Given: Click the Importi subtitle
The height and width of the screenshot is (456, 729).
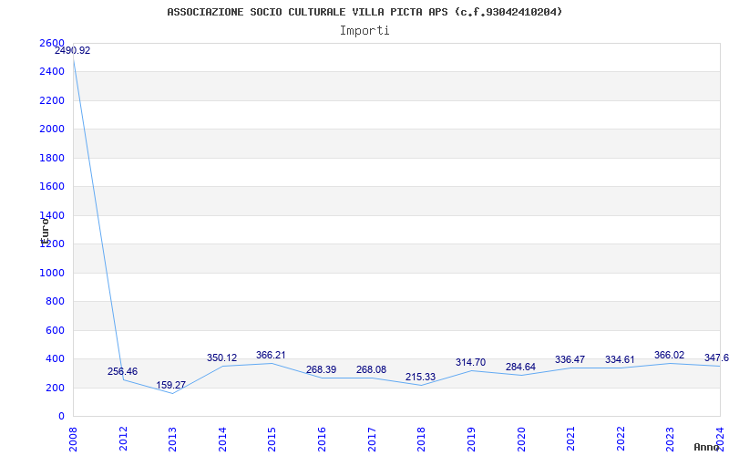Looking at the screenshot, I should coord(364,31).
